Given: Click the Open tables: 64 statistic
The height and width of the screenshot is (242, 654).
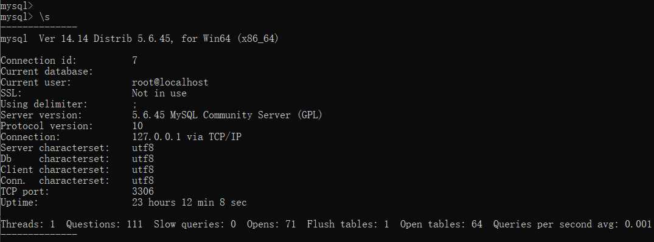Looking at the screenshot, I should [x=441, y=224].
